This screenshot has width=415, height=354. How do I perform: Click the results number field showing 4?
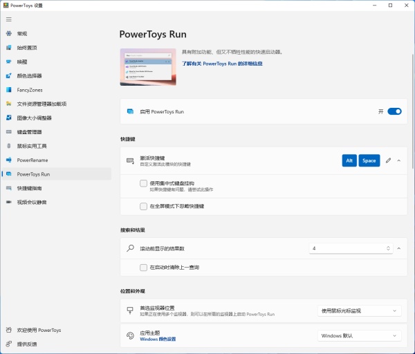[351, 248]
